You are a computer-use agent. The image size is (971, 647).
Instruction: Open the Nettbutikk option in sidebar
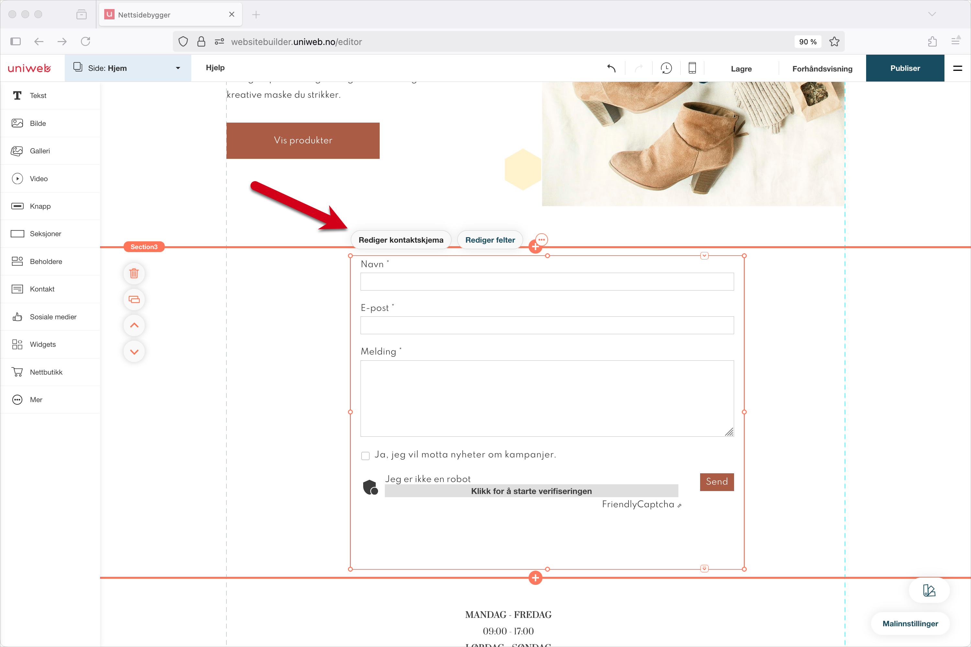click(50, 372)
